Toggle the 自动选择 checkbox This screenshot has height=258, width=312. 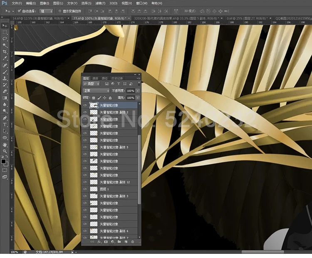tap(19, 11)
